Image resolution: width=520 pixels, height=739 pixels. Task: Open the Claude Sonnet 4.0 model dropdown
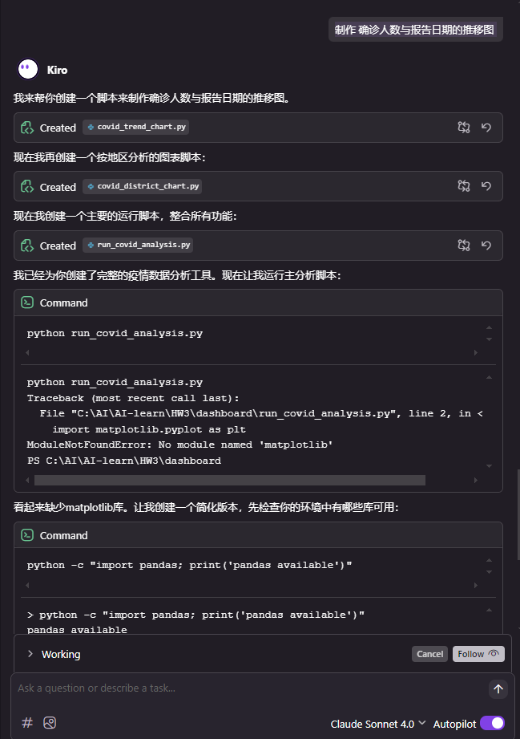coord(378,724)
